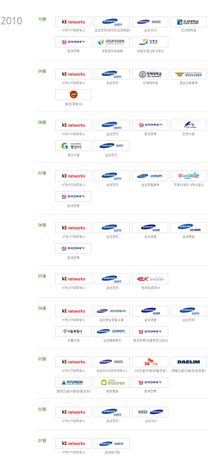Viewport: 208px width, 467px height.
Task: Open the 삼성정밀화학 logo
Action: coord(150,176)
